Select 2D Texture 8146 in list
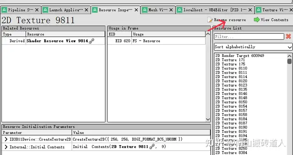293x155 pixels. point(231,94)
